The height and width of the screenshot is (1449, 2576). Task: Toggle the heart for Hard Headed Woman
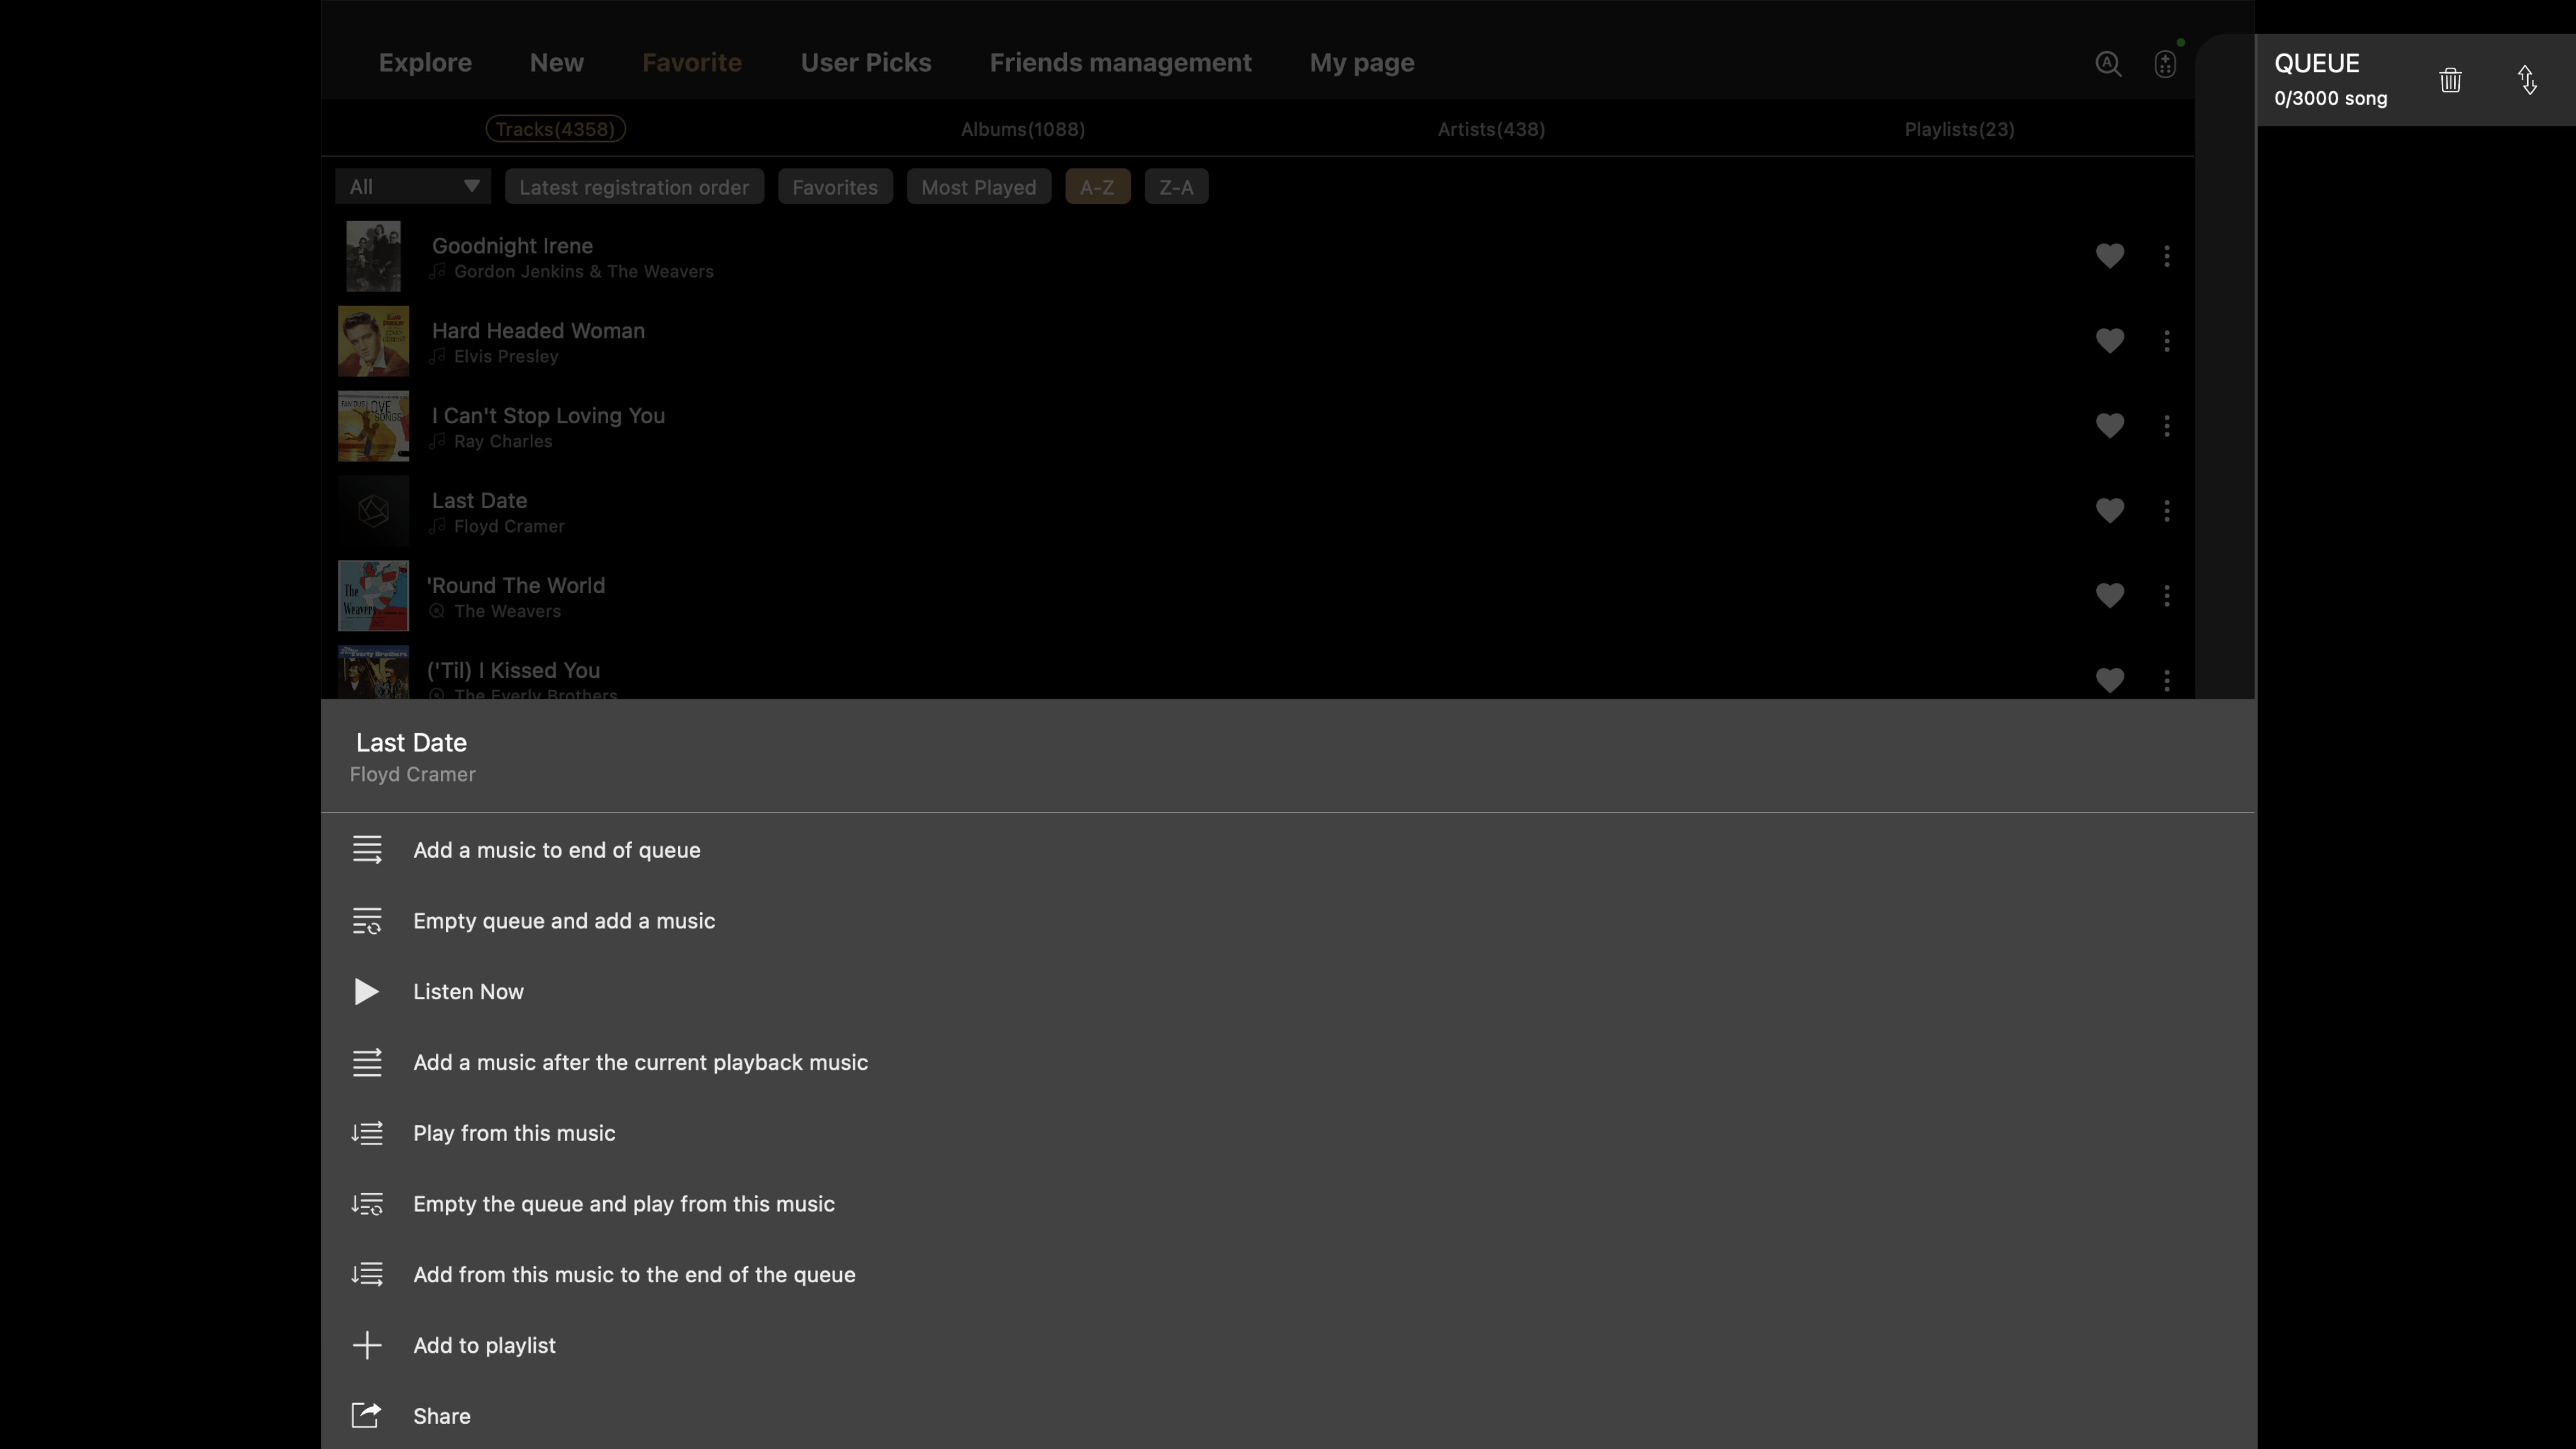(2110, 342)
